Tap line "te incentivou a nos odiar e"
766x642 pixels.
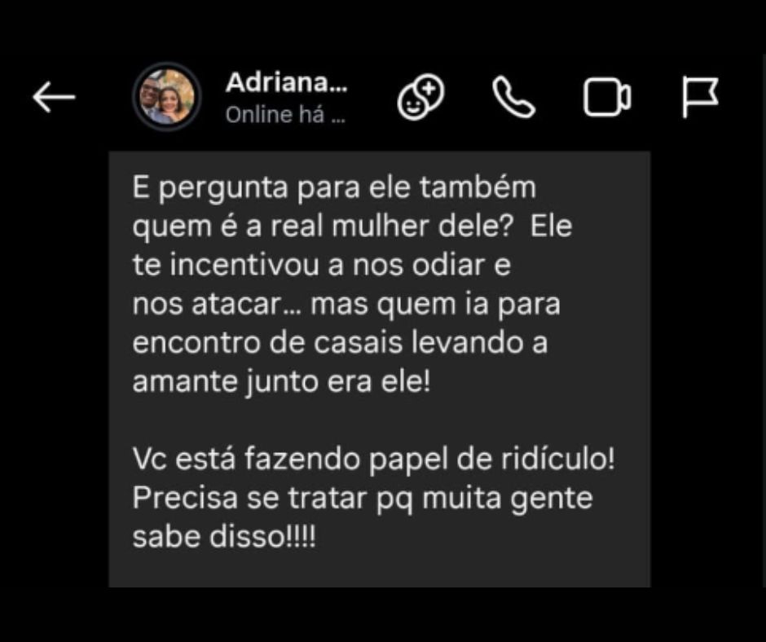pos(321,266)
